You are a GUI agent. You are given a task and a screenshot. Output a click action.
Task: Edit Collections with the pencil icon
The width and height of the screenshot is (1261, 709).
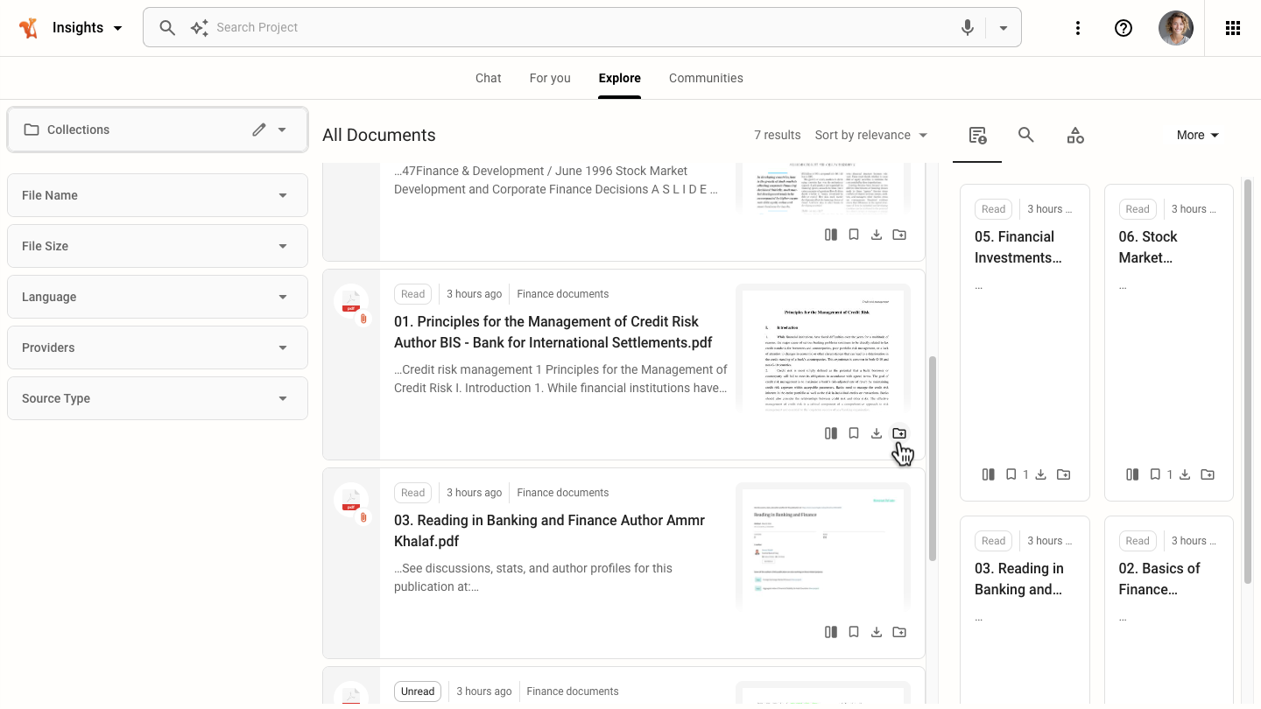[x=258, y=130]
